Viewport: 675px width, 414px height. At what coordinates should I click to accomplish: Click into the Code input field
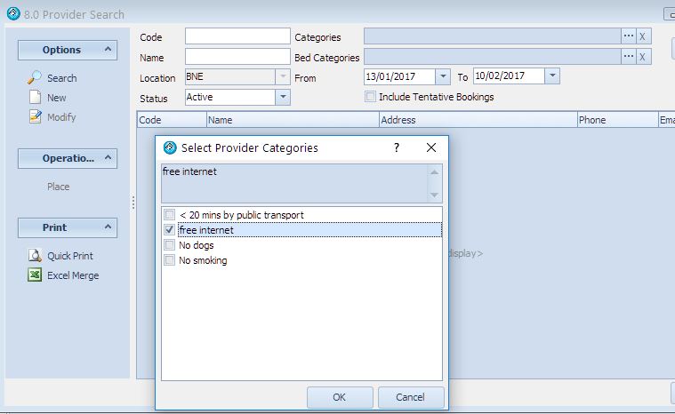[237, 36]
